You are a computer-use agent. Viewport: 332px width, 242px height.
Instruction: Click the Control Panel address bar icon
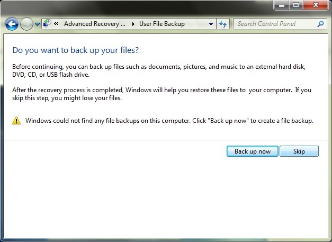[47, 23]
